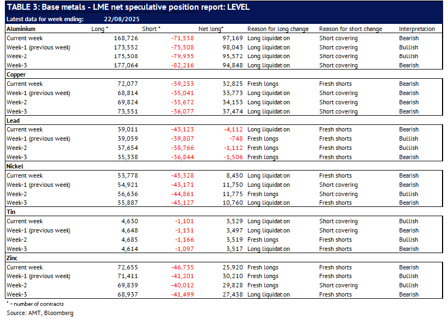
Task: Select the long value 173,552
Action: pos(126,47)
